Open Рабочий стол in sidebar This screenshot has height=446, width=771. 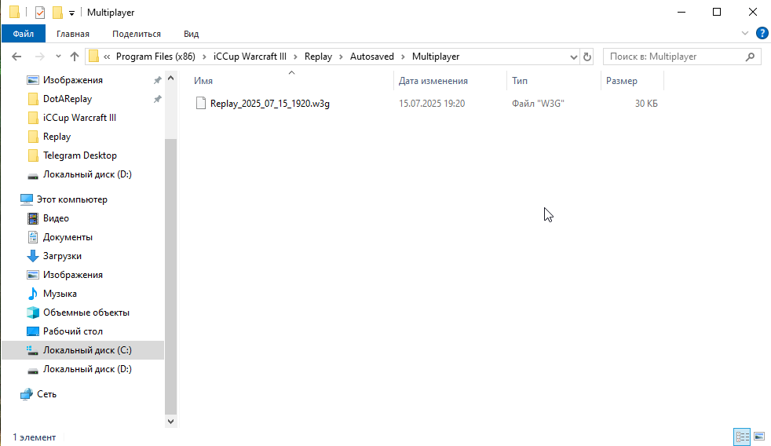pyautogui.click(x=73, y=331)
